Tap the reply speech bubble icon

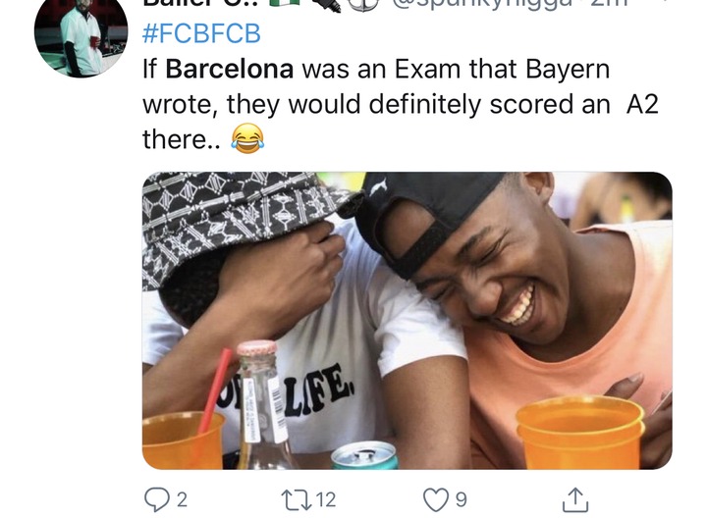pos(156,499)
